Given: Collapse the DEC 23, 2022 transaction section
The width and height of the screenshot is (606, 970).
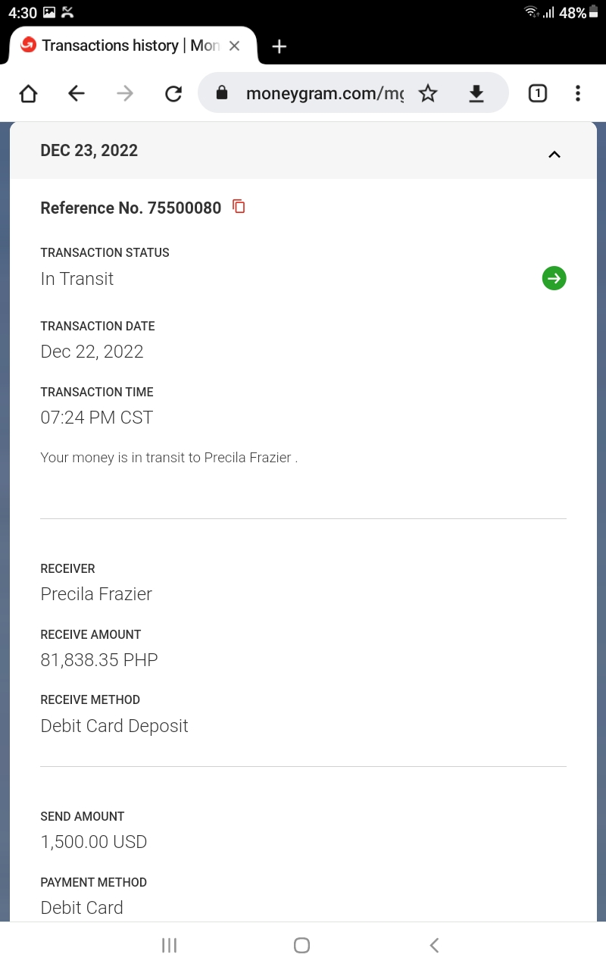Looking at the screenshot, I should (554, 154).
